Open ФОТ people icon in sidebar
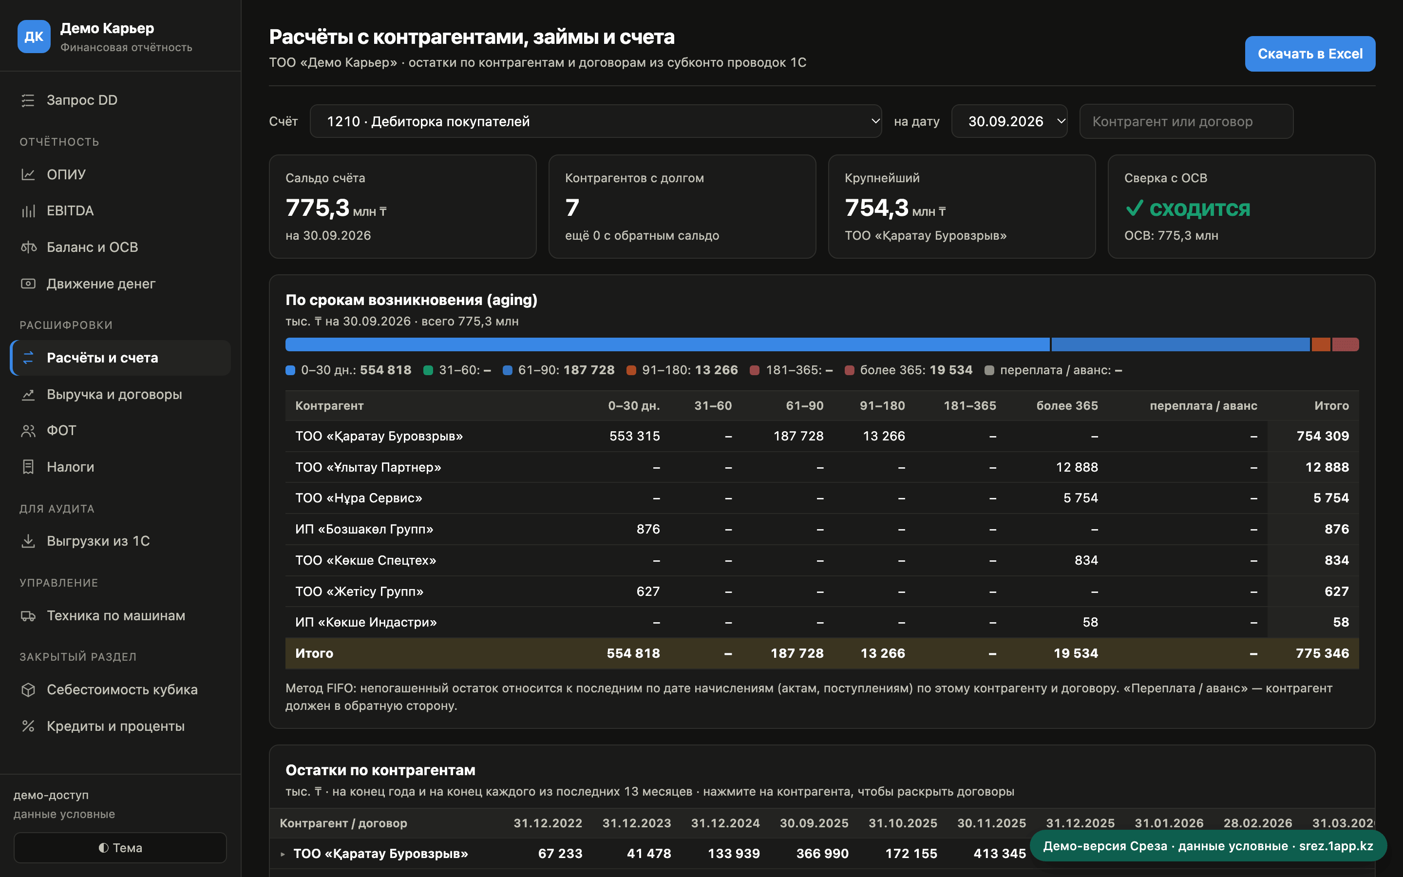1403x877 pixels. click(28, 430)
